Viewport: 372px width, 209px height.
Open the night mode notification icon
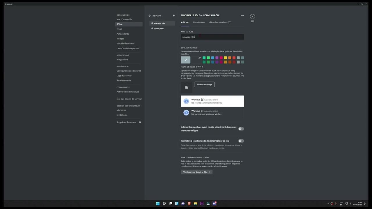[x=365, y=203]
